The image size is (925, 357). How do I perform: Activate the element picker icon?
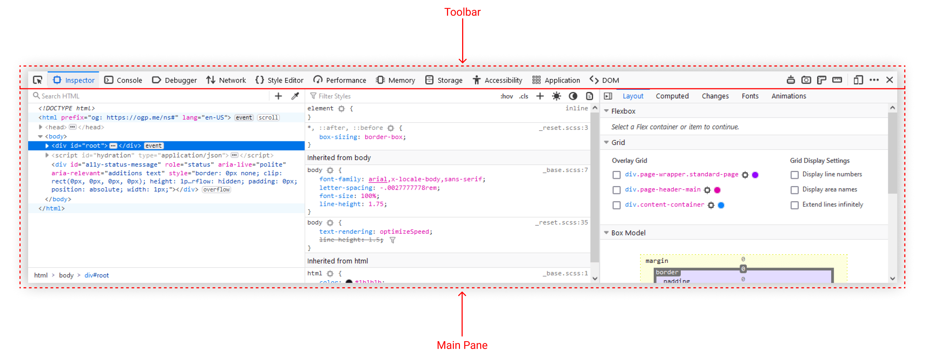(x=38, y=80)
